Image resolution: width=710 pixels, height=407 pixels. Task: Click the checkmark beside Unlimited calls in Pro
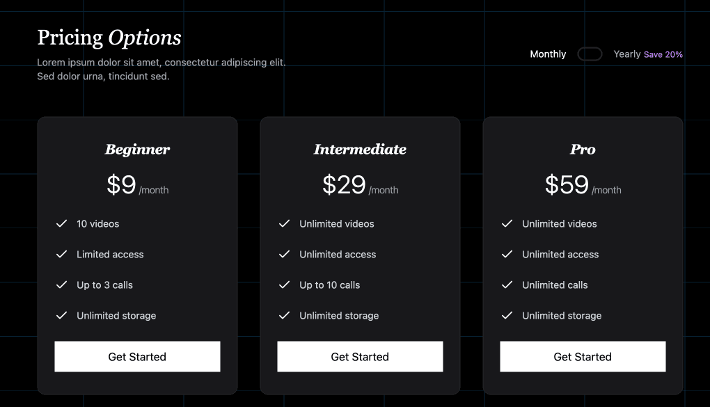(x=507, y=285)
